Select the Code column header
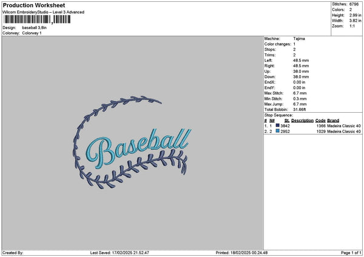The height and width of the screenshot is (257, 364). coord(320,120)
